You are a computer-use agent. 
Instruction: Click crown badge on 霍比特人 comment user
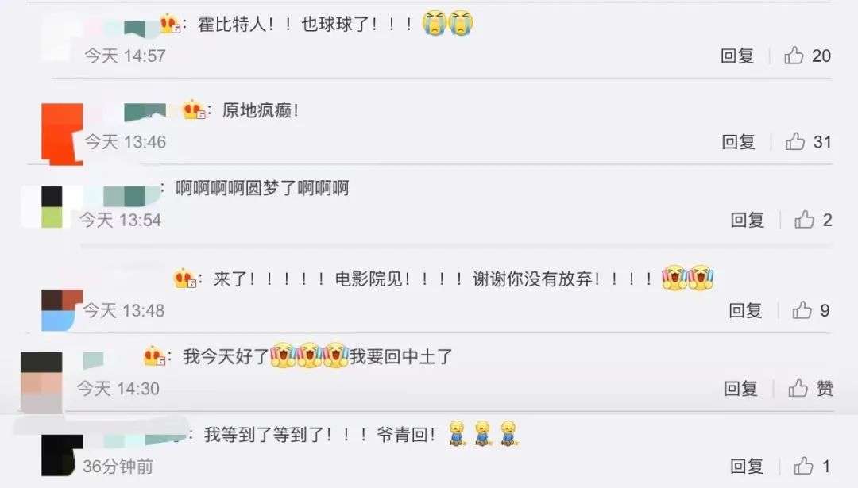pyautogui.click(x=170, y=24)
